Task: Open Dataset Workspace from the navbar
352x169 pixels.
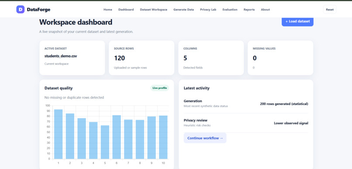Action: click(x=154, y=10)
